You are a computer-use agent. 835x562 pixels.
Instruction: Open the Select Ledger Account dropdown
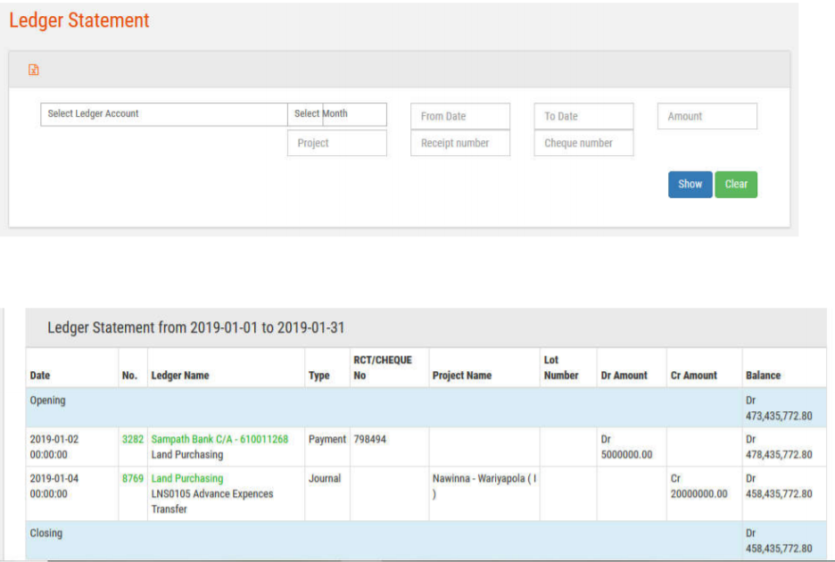pos(164,114)
